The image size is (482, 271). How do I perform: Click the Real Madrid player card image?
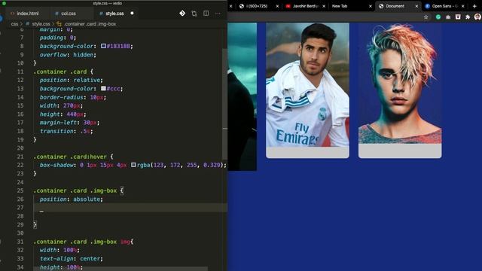(x=307, y=85)
